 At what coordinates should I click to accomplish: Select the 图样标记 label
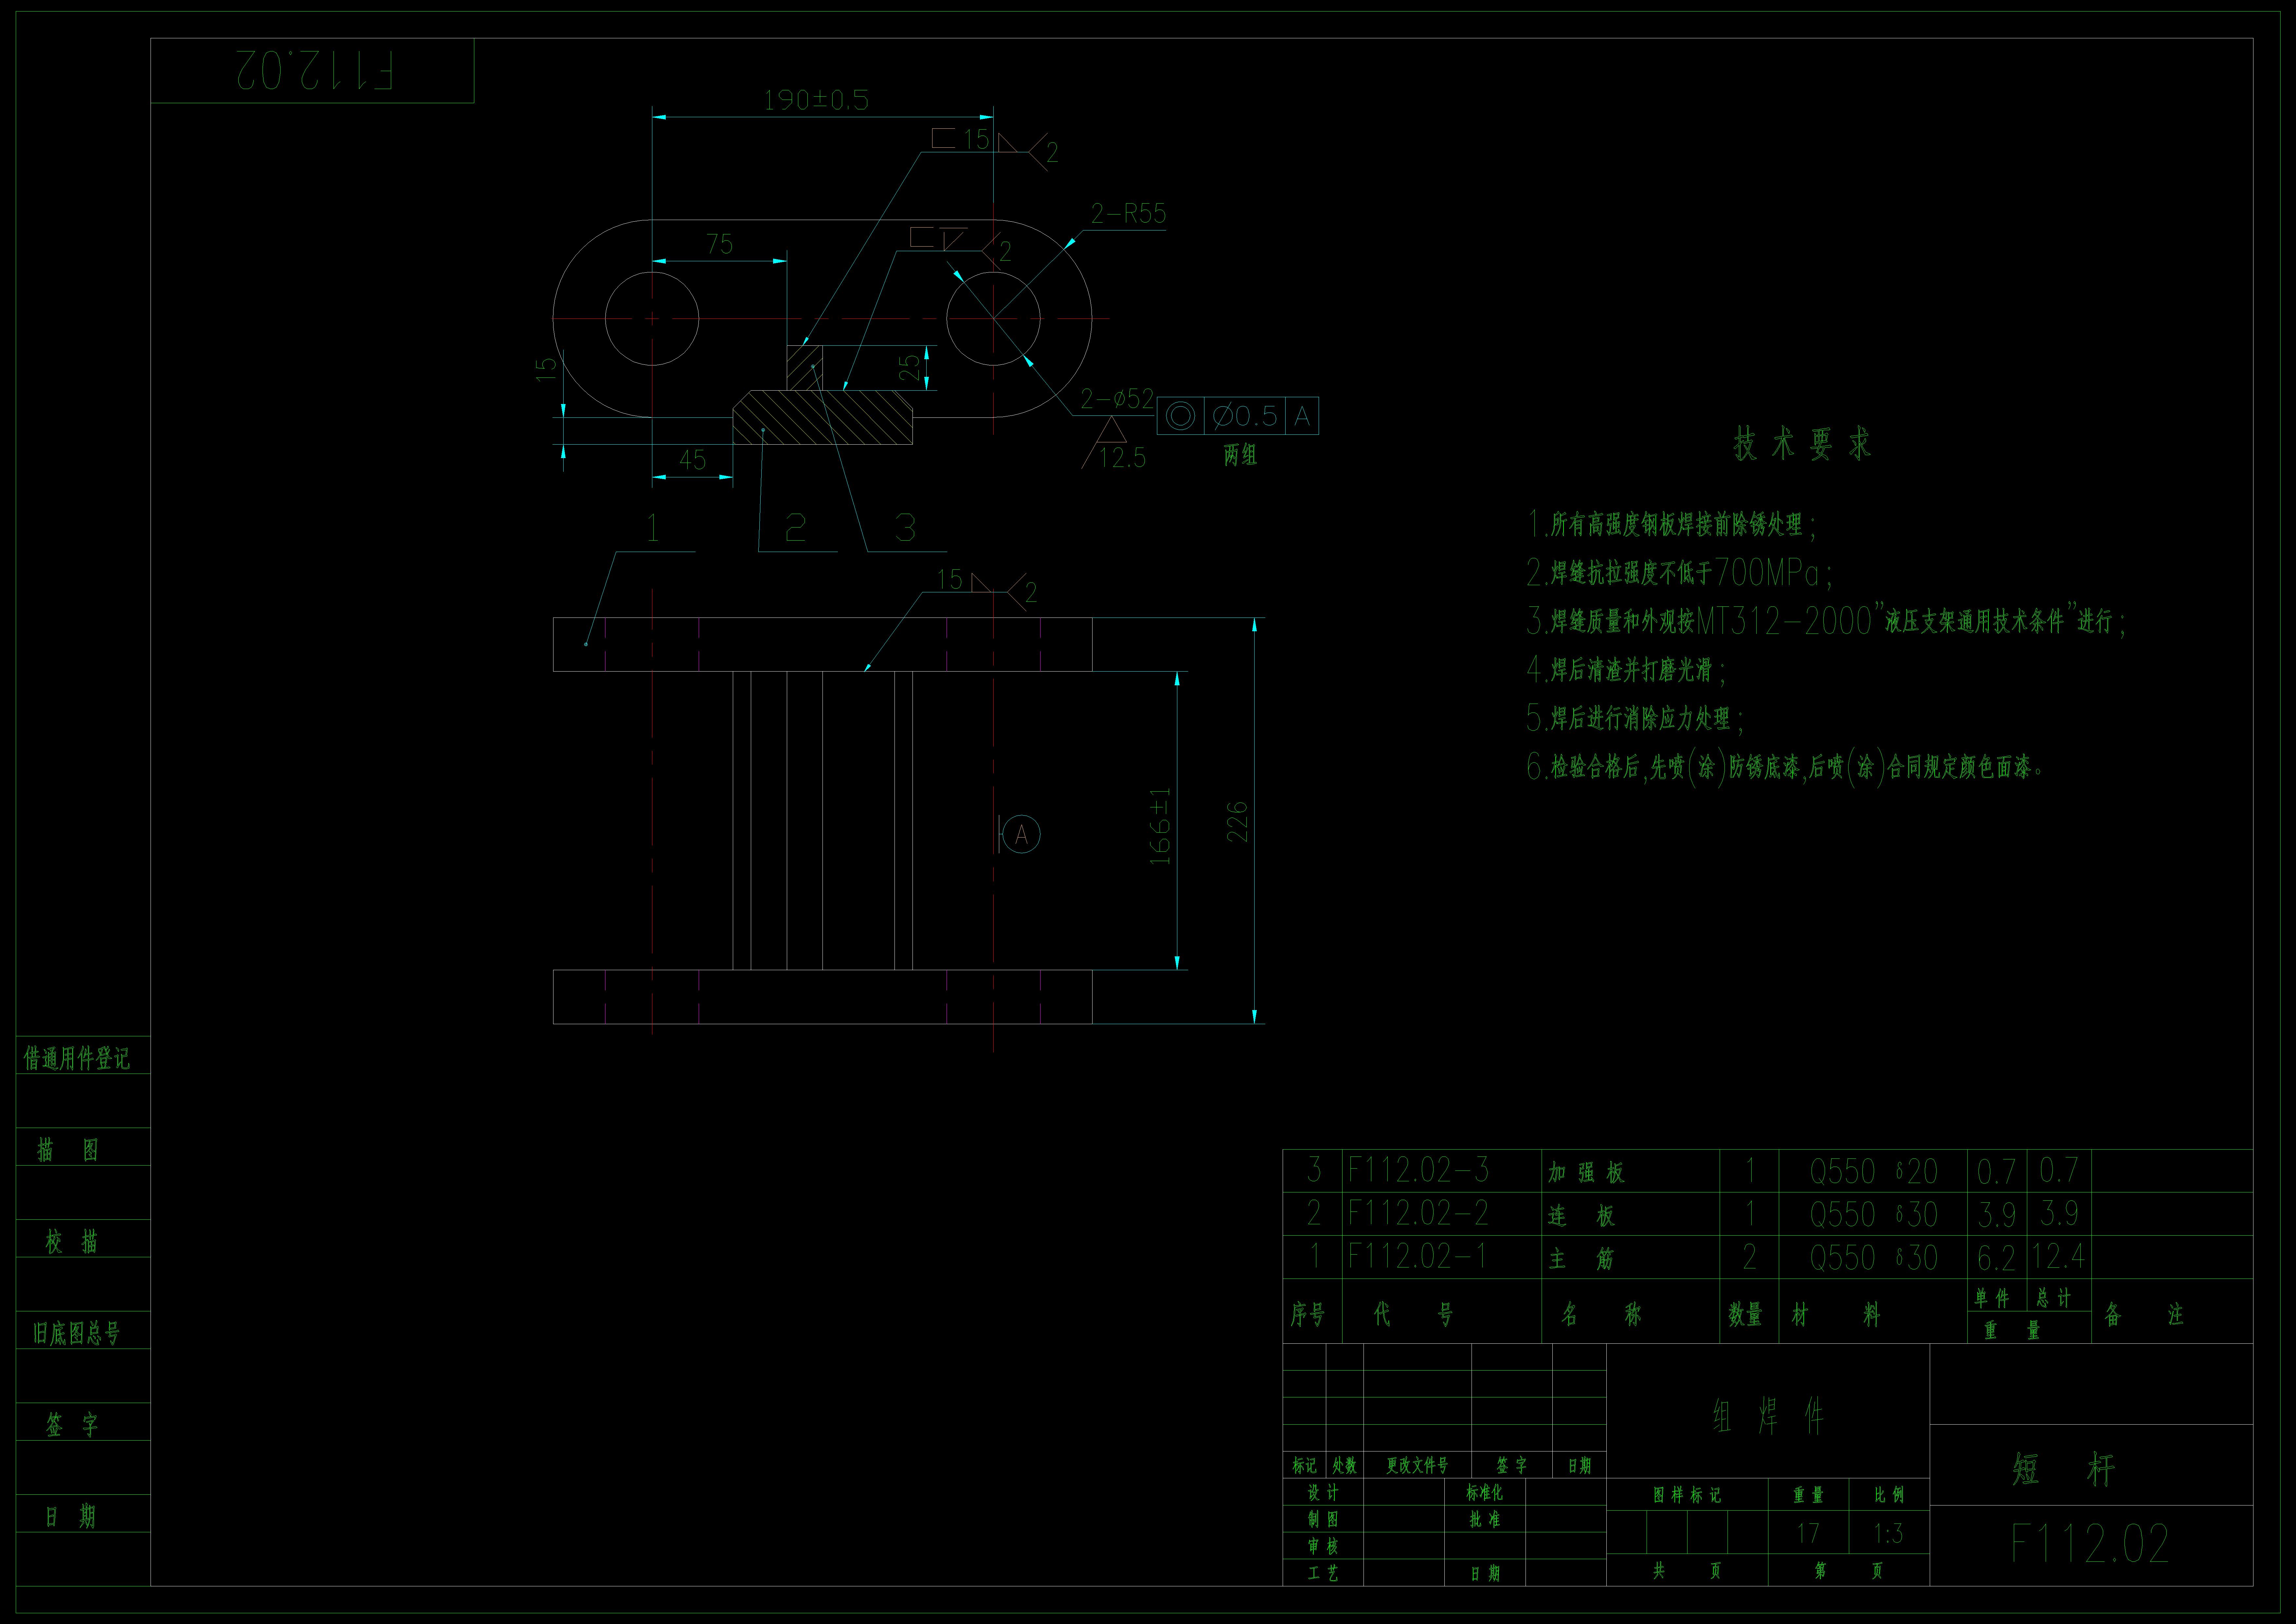[1687, 1495]
